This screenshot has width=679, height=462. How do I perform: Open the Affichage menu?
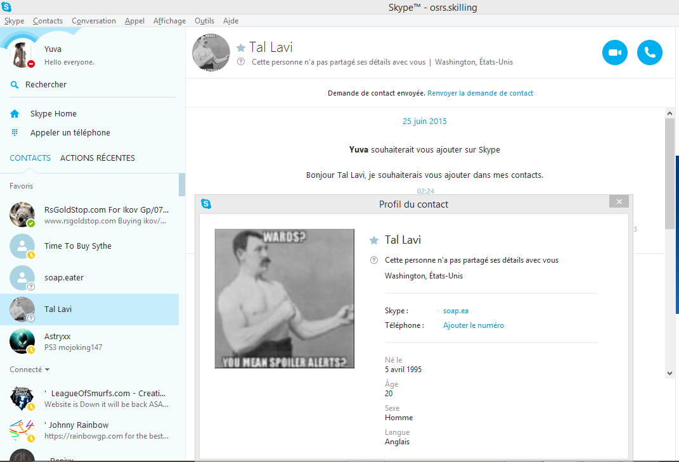[x=169, y=21]
